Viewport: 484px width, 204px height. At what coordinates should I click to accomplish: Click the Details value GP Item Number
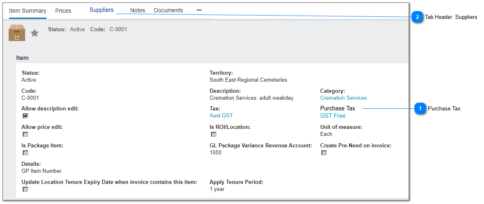tap(42, 171)
